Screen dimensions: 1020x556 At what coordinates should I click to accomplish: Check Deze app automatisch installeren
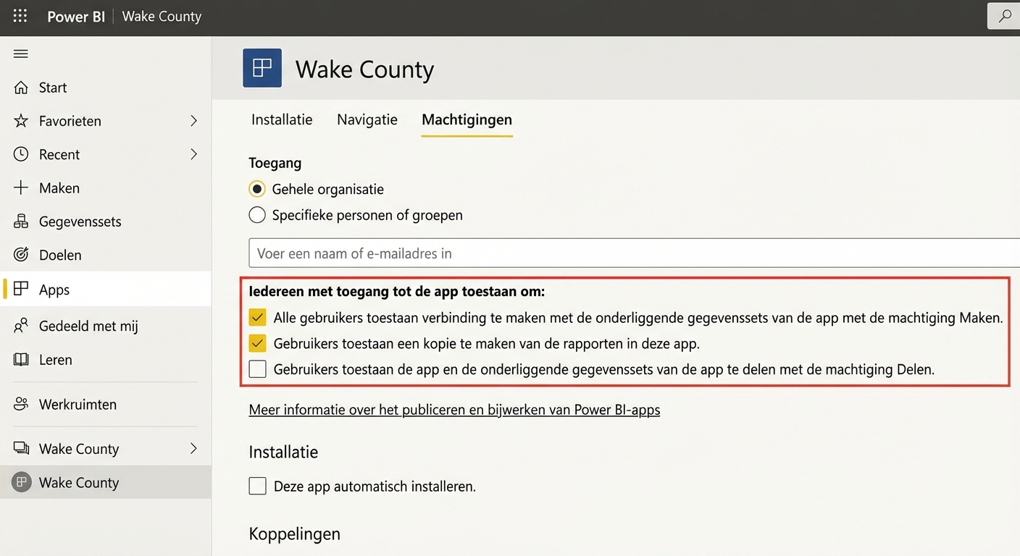pyautogui.click(x=257, y=486)
